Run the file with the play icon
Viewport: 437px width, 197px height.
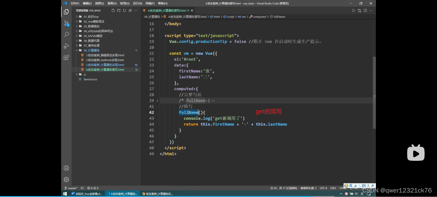tap(354, 11)
